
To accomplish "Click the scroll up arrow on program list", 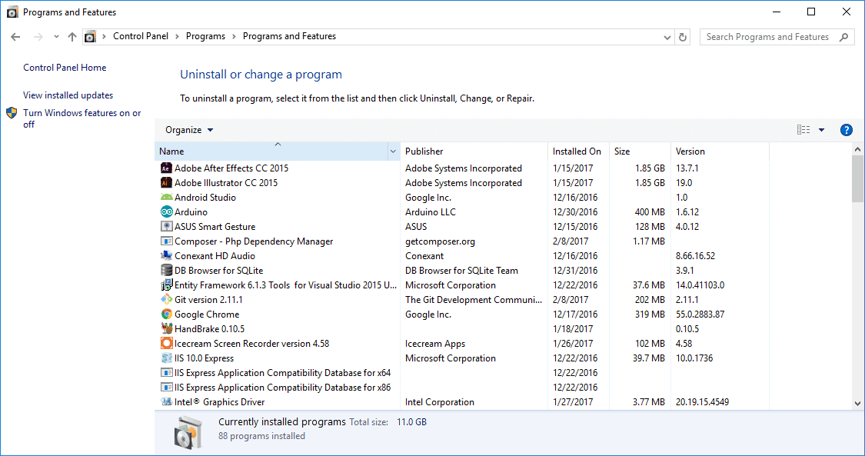I will pyautogui.click(x=857, y=149).
